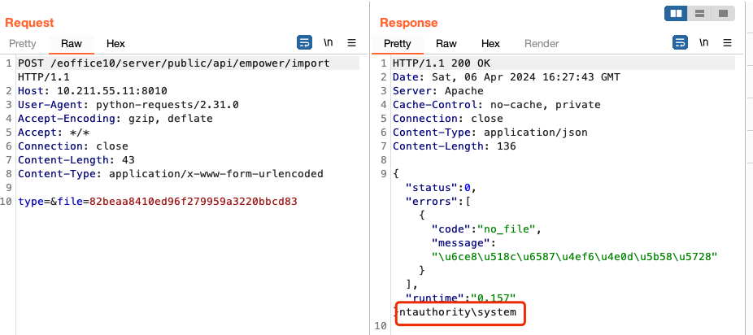Click the unicode-escaped message string
753x335 pixels.
[x=574, y=257]
